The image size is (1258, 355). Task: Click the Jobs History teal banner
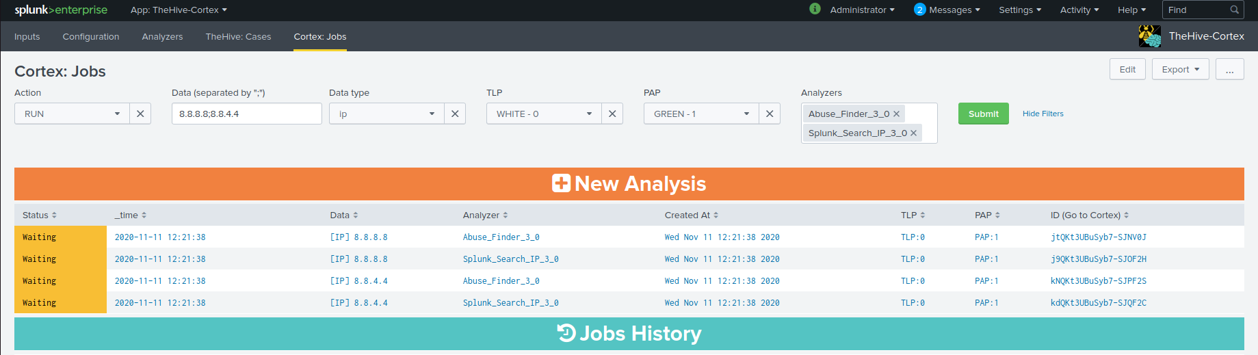click(629, 333)
